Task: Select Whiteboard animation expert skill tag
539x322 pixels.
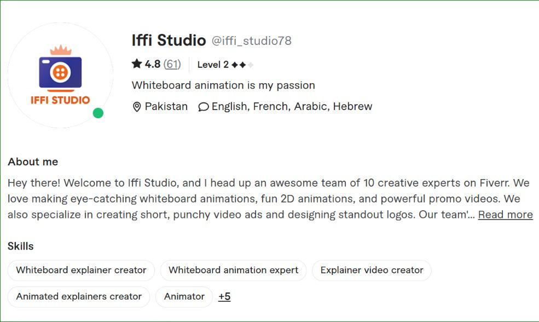Action: (x=233, y=270)
